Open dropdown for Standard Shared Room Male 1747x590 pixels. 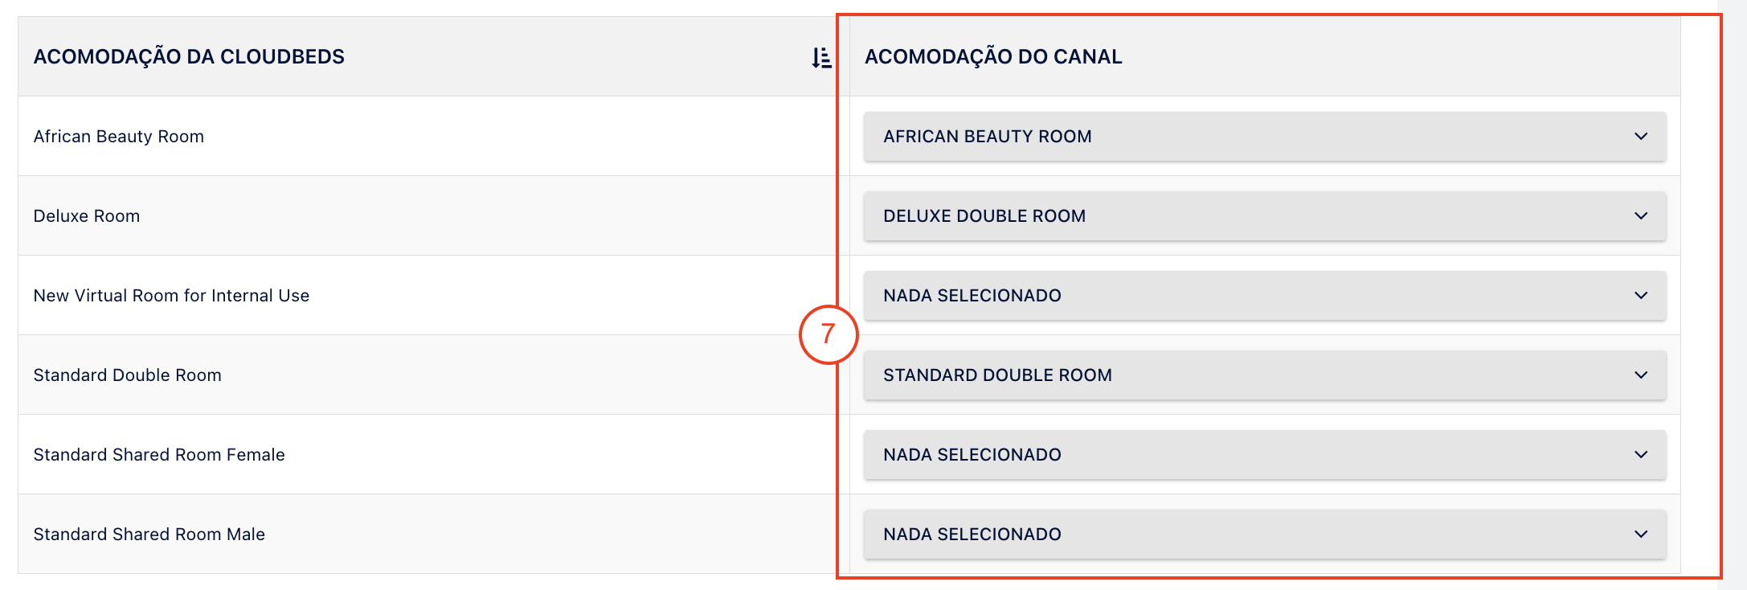point(1265,535)
